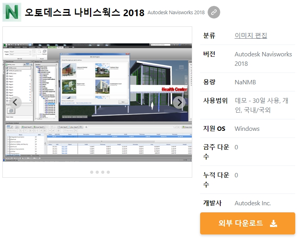Open the 이미지 편집 category link

pos(251,35)
